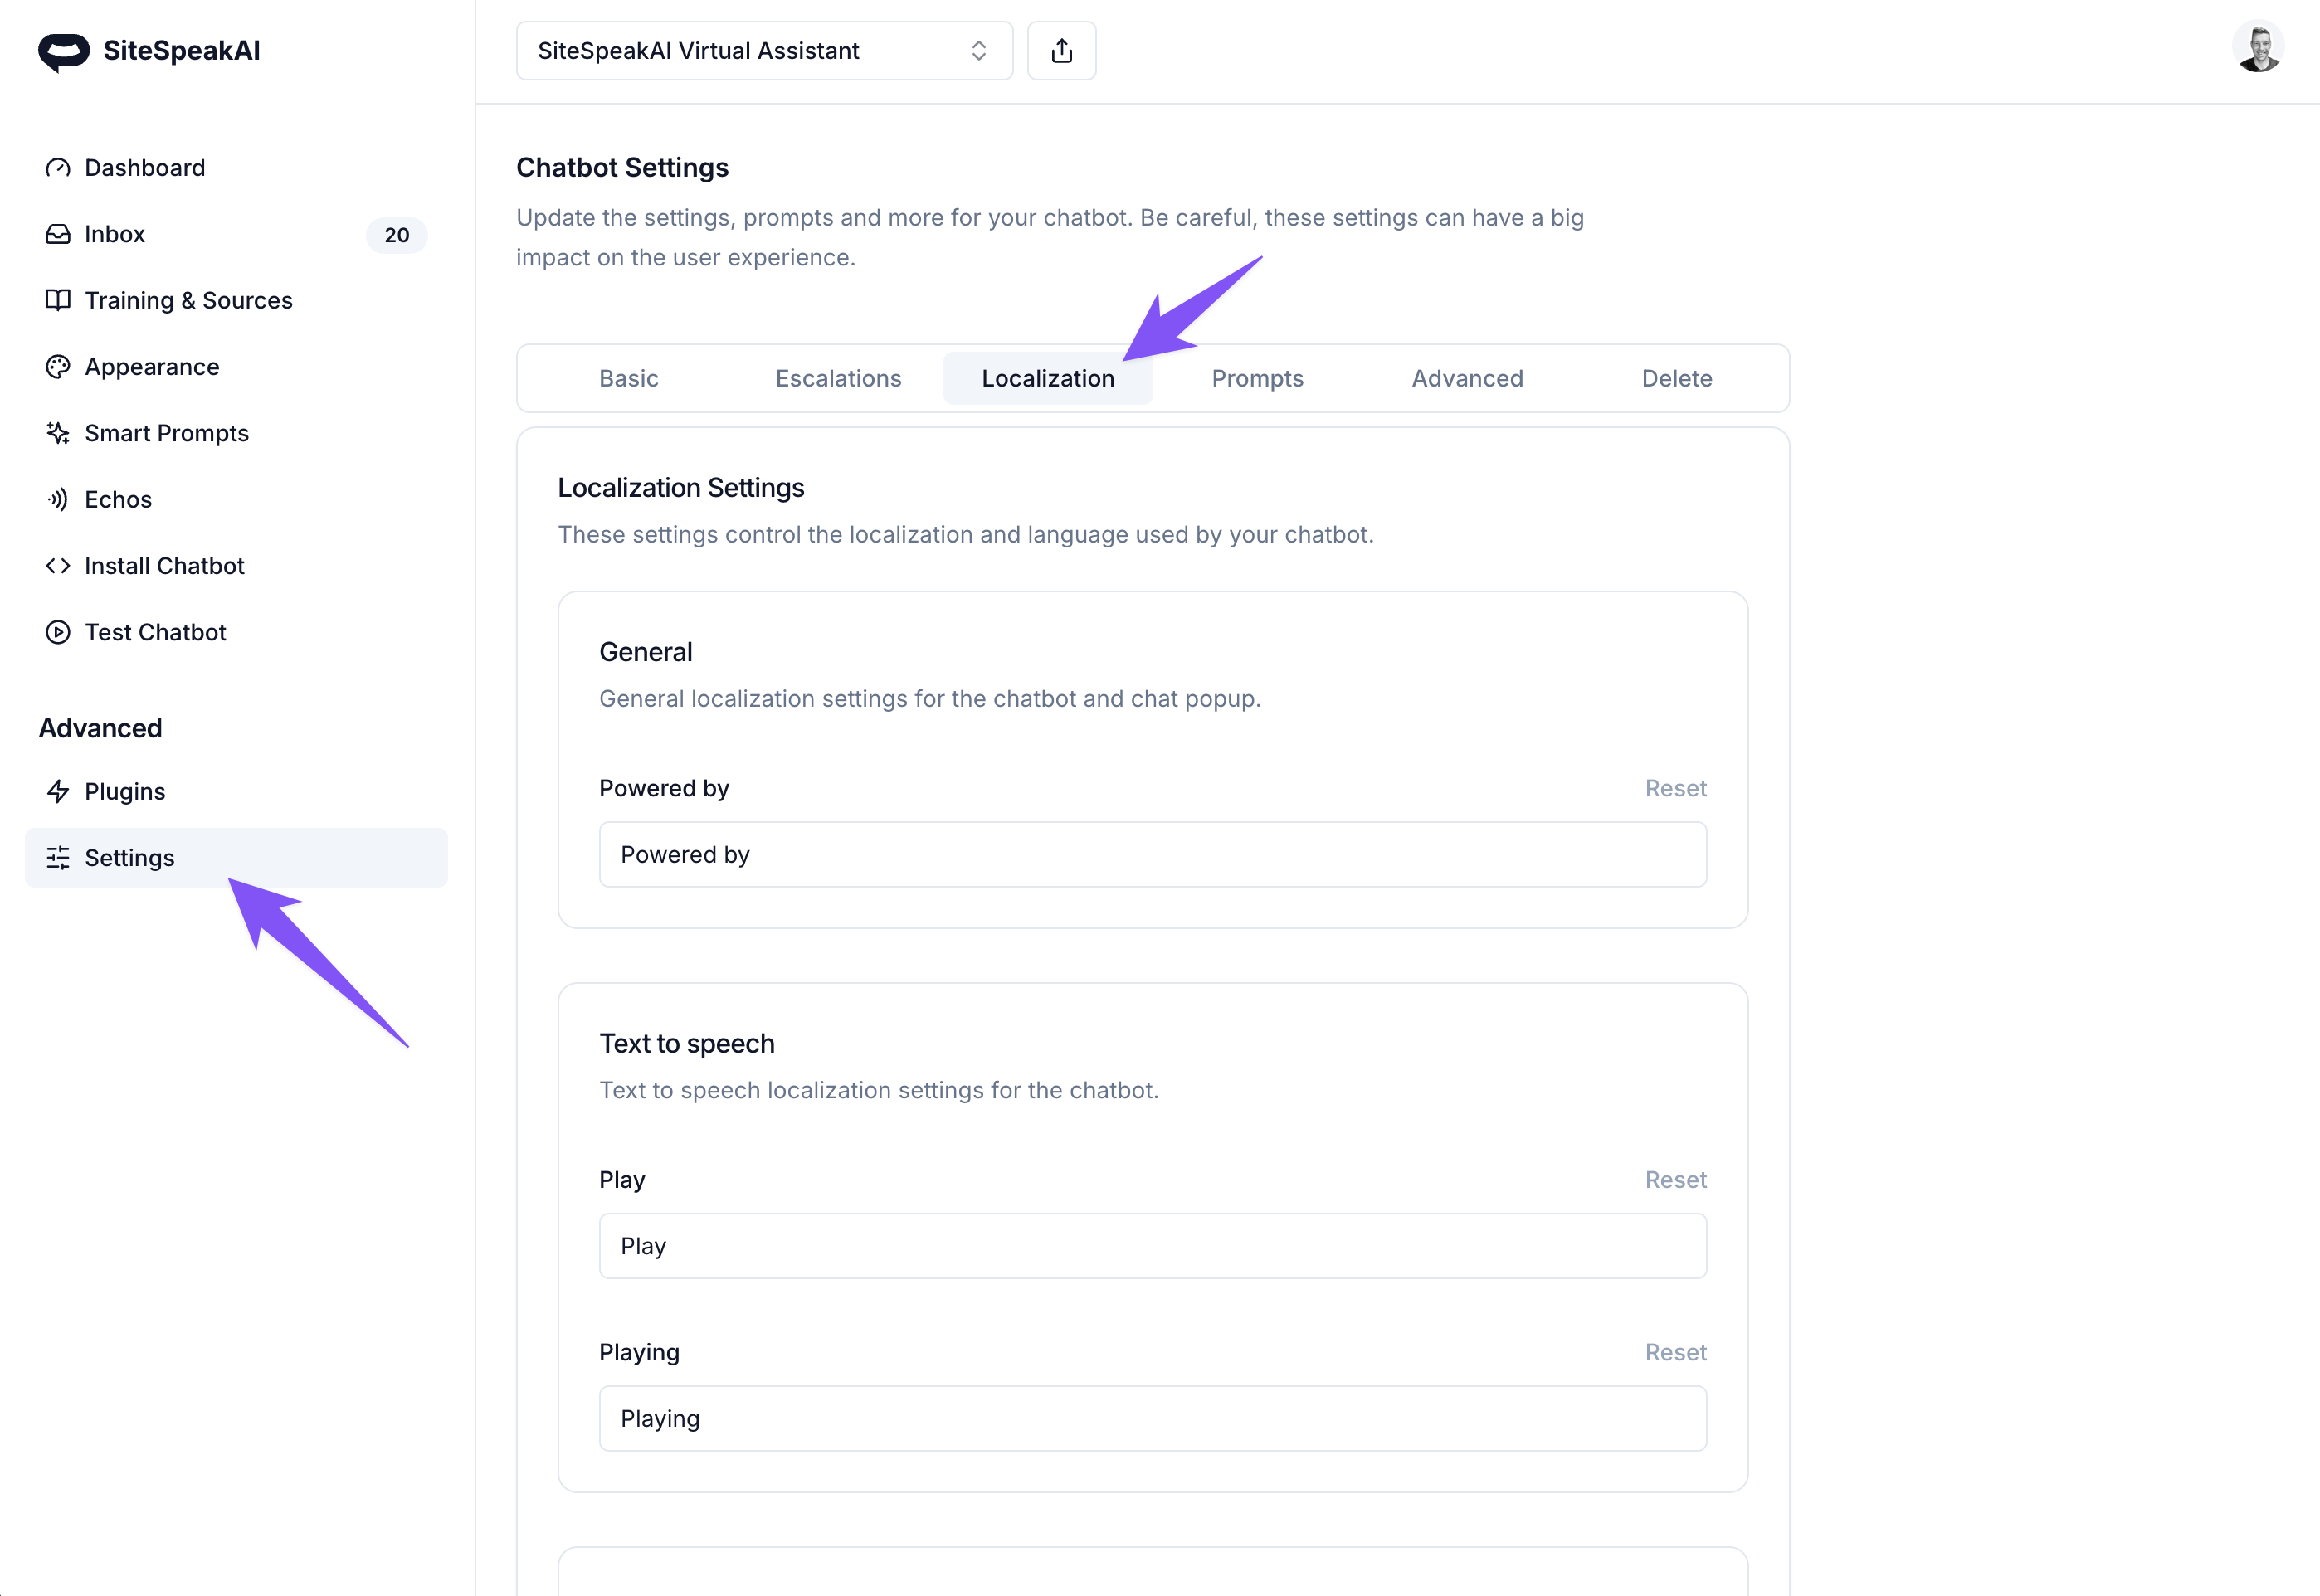Reset the Playing text field
Screen dimensions: 2320x1596
click(x=1675, y=1352)
